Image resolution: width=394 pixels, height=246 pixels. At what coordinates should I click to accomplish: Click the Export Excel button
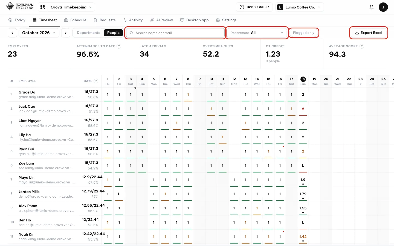(x=369, y=33)
